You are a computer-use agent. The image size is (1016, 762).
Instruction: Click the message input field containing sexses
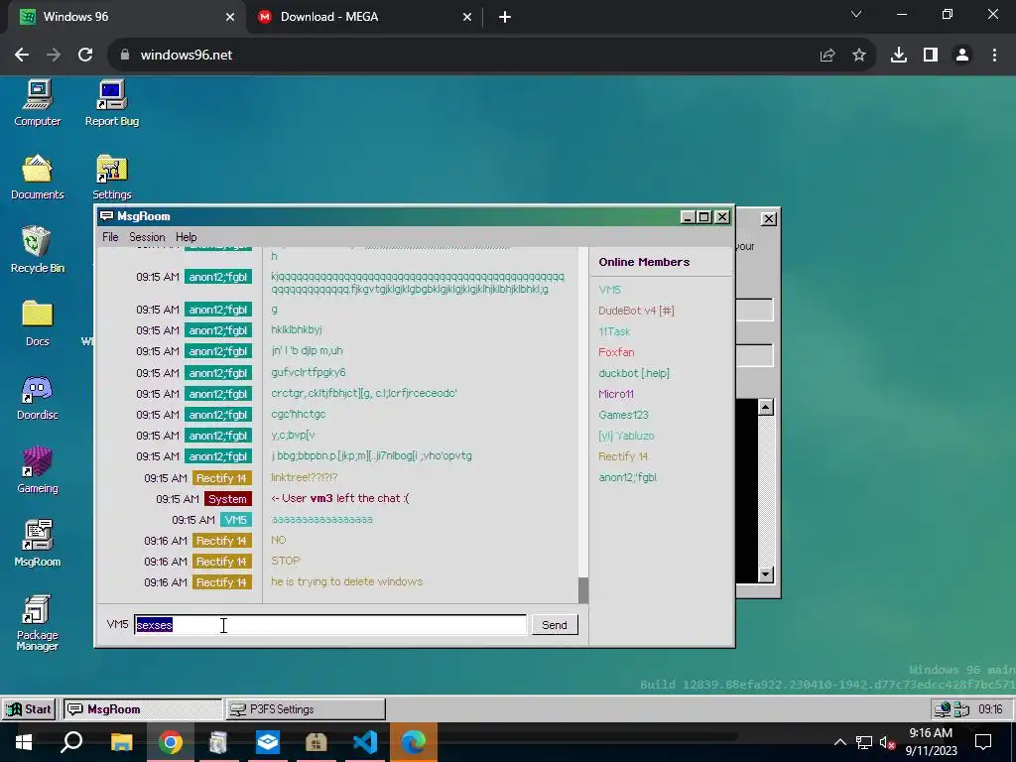pyautogui.click(x=330, y=625)
